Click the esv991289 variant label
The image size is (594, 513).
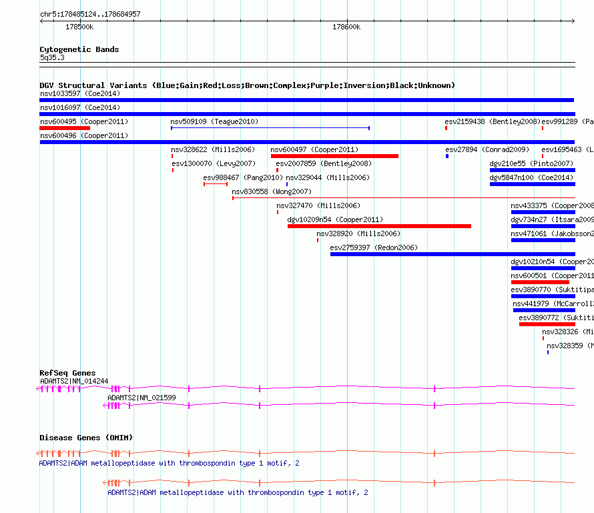click(567, 121)
